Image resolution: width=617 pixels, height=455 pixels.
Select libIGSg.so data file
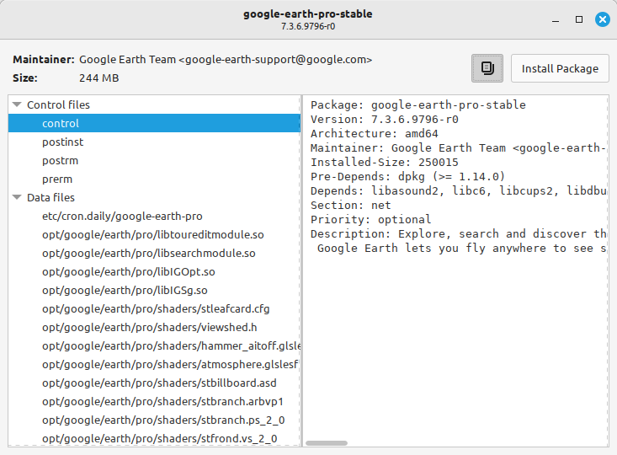pyautogui.click(x=154, y=290)
